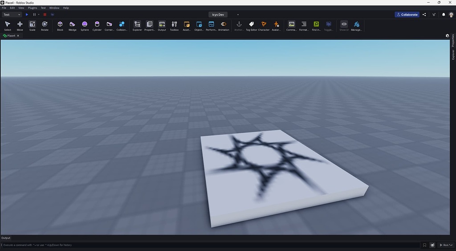Stop the test session
The width and height of the screenshot is (456, 251).
tap(45, 15)
